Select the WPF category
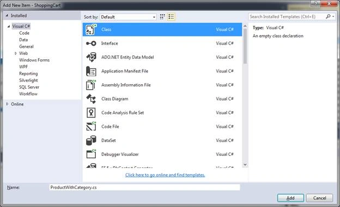 pyautogui.click(x=23, y=67)
